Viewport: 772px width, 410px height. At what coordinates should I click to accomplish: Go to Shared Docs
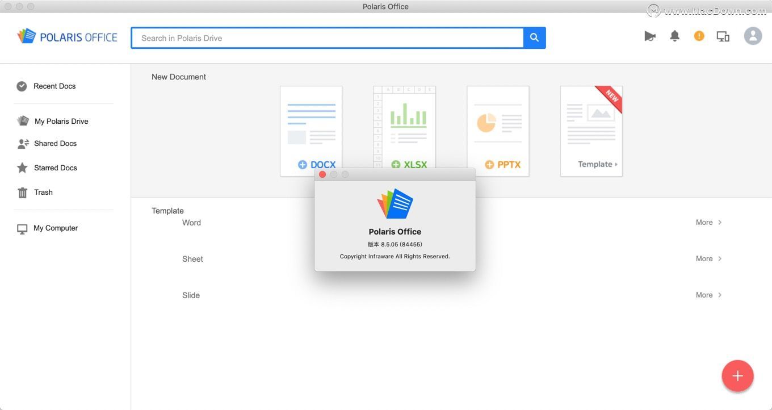[x=55, y=144]
